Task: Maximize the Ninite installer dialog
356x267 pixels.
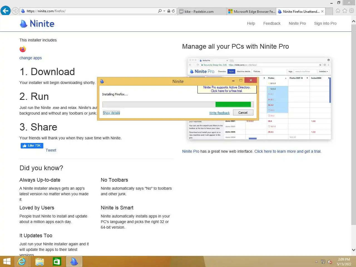Action: coord(241,80)
